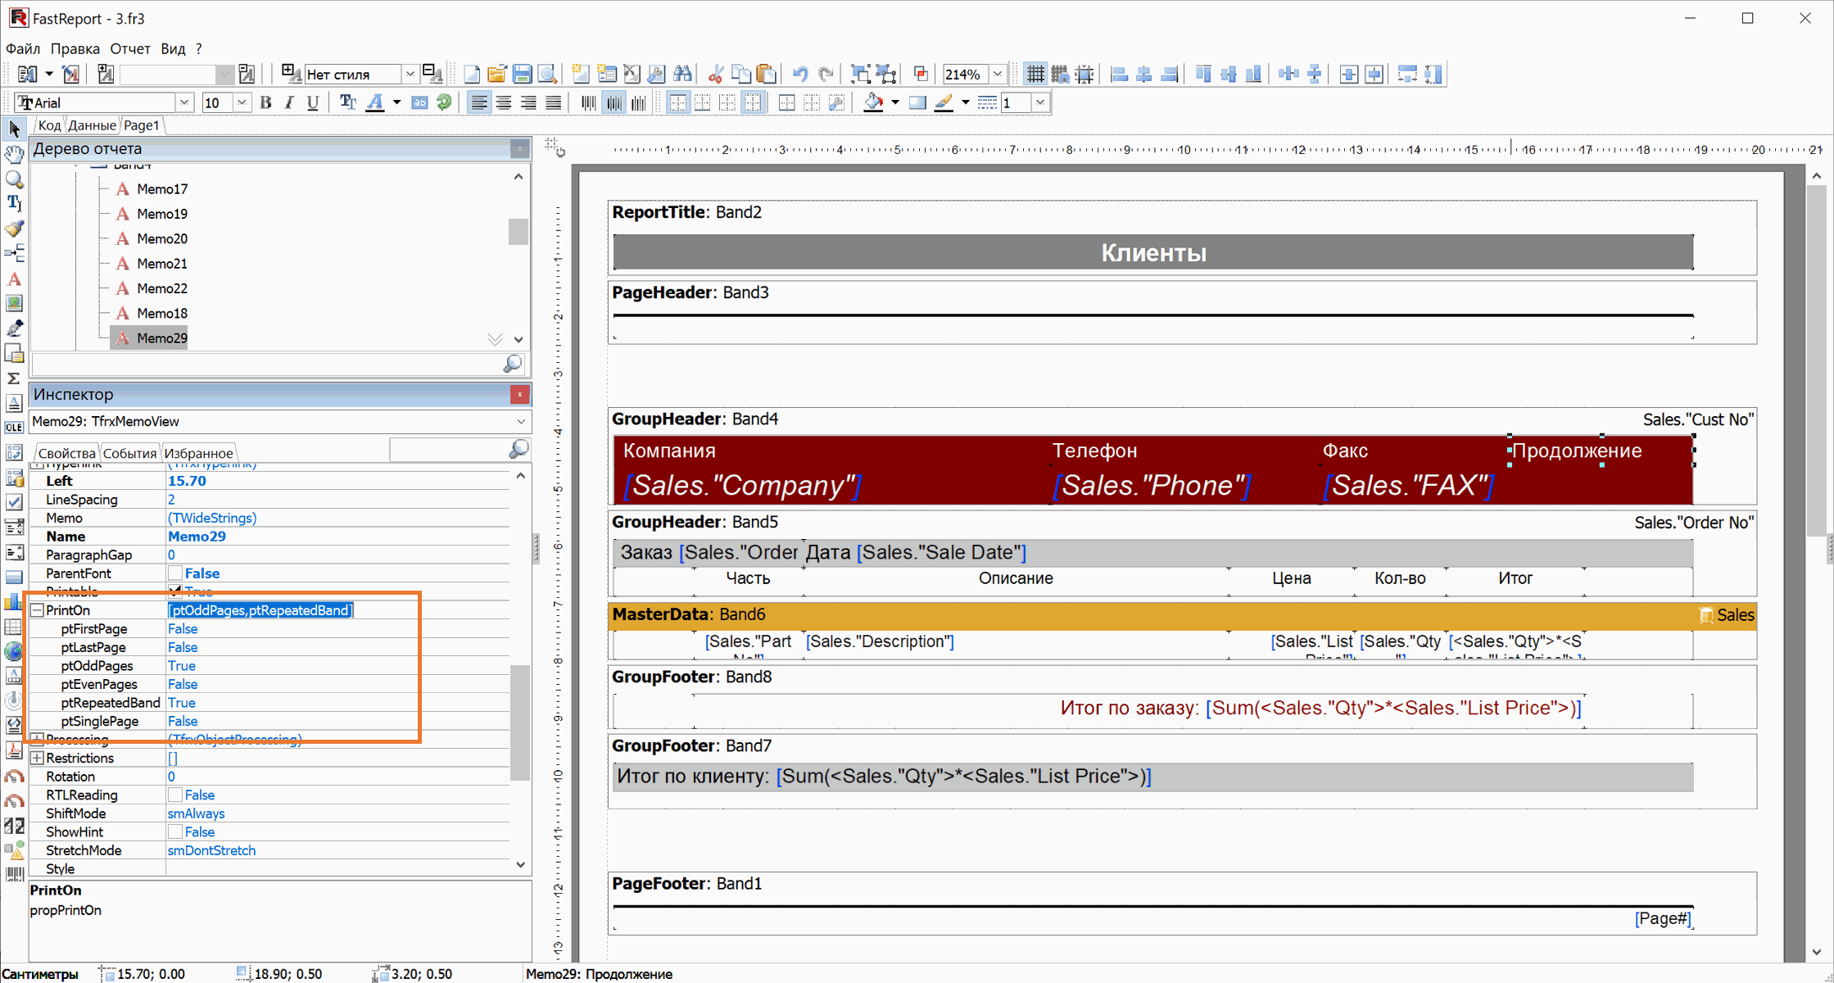Toggle the ShowHint checkbox
1834x983 pixels.
tap(174, 831)
